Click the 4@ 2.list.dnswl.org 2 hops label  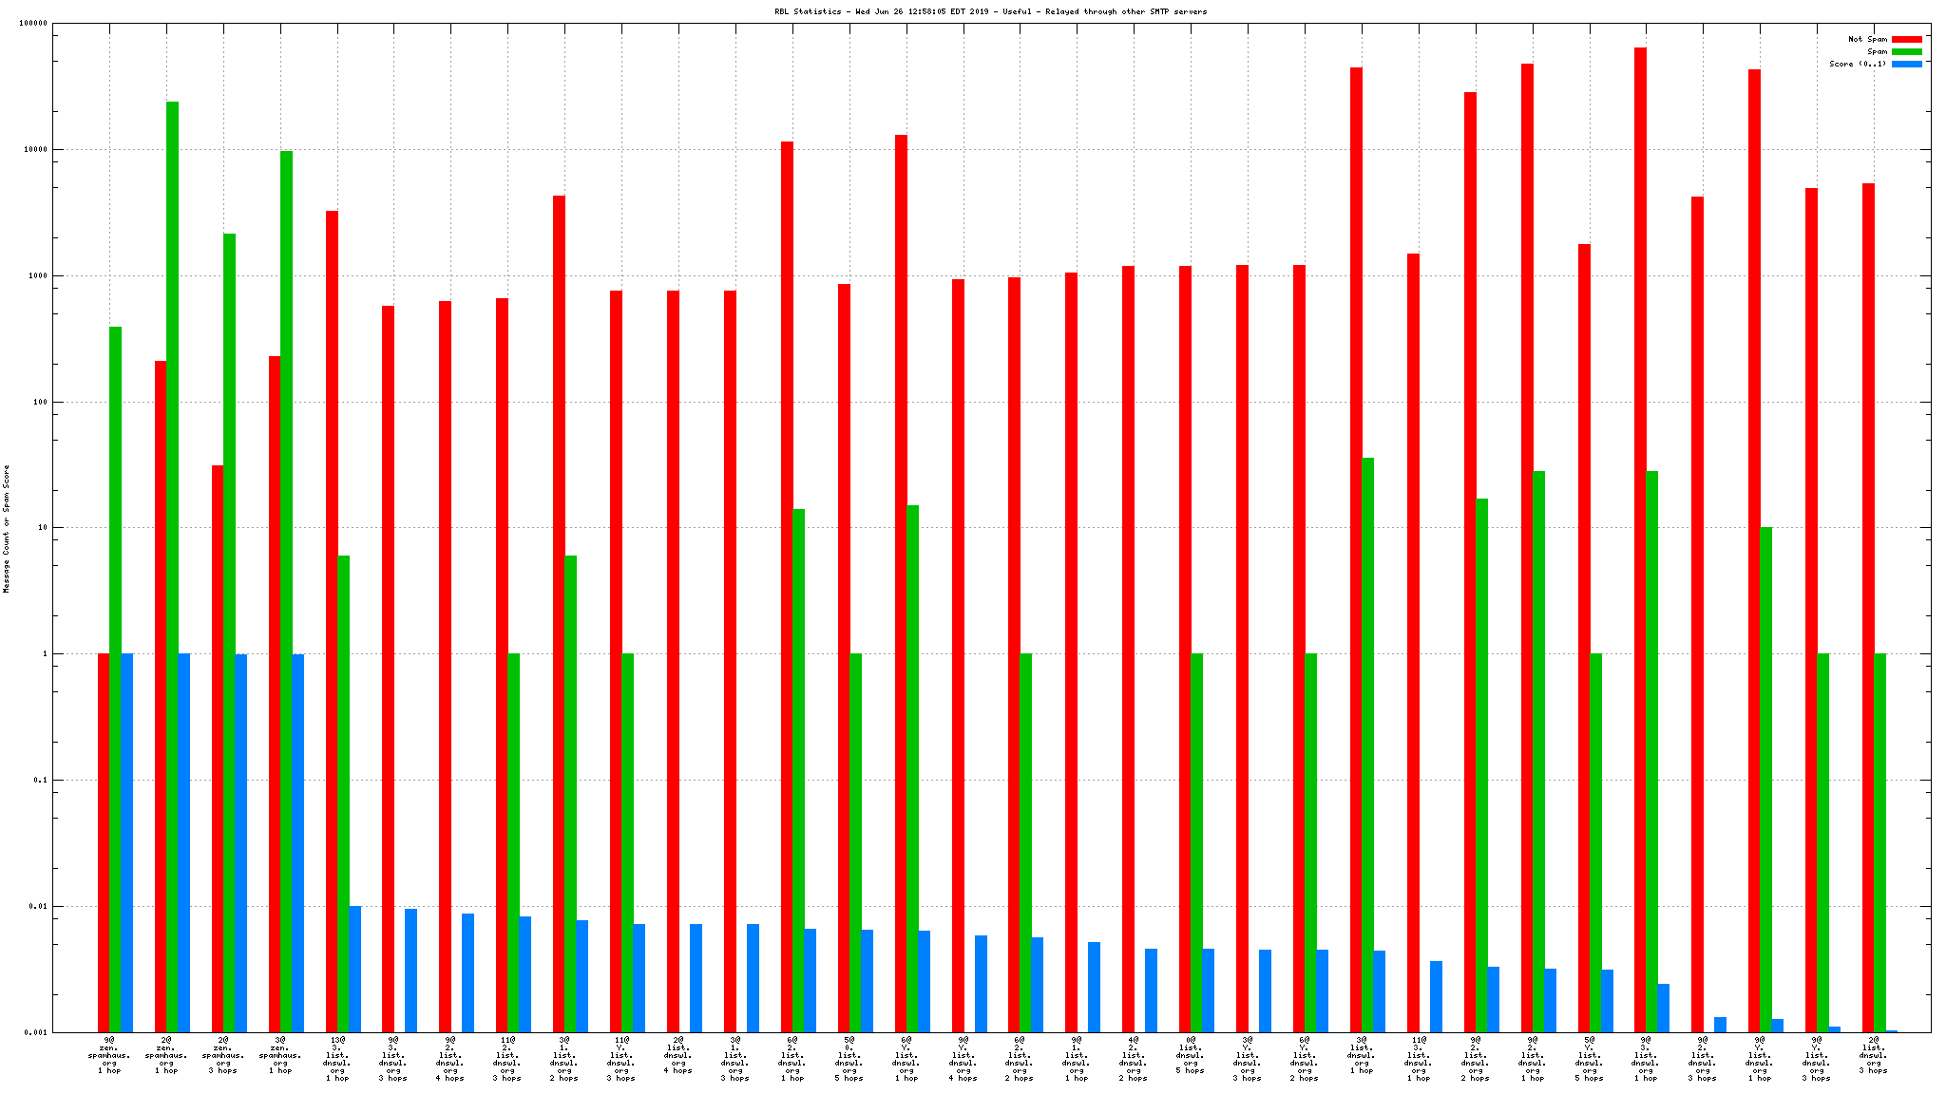1134,1059
